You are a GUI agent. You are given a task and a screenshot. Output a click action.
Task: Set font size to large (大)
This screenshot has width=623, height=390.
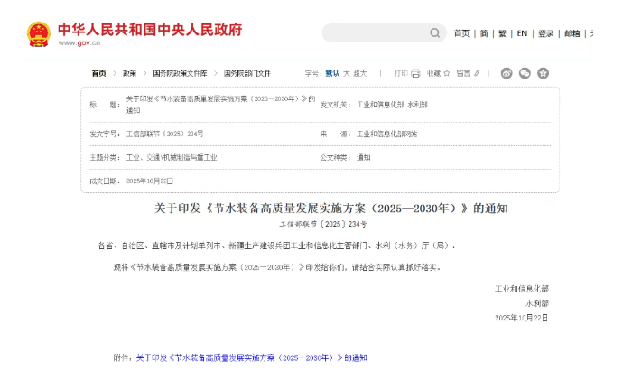[346, 73]
